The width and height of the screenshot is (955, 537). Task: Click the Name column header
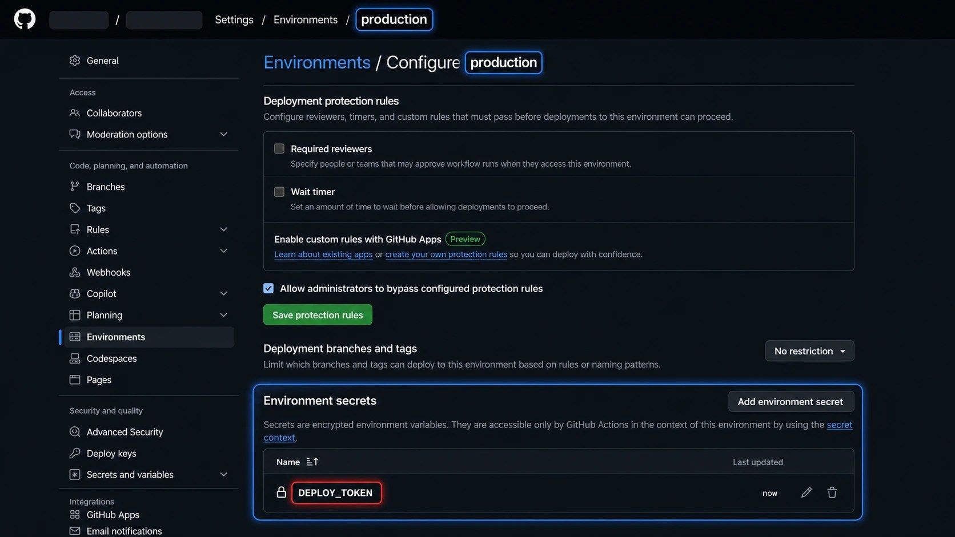tap(288, 462)
